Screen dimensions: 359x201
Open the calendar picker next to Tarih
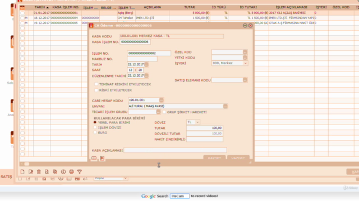146,65
